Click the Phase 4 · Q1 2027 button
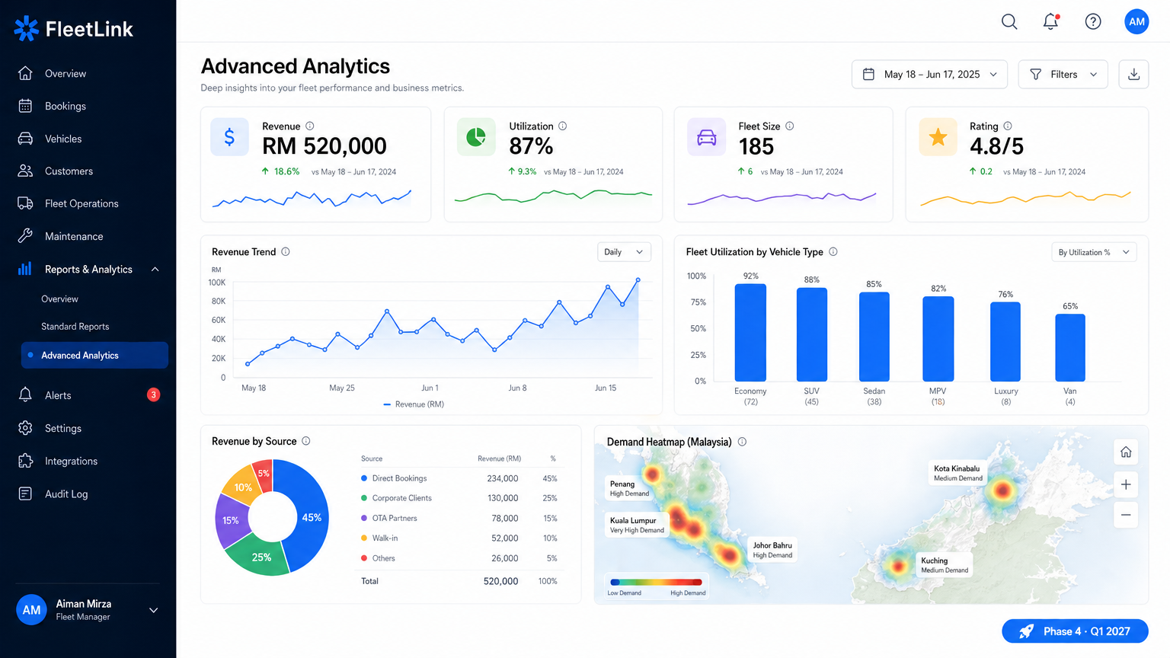 1074,631
